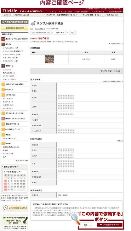Open cart next to サンプル依頼 1点
Image resolution: width=131 pixels, height=231 pixels.
[101, 15]
